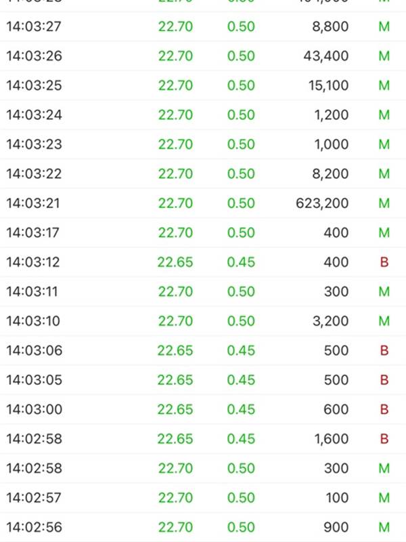Tap the green M at 14:03:21
The height and width of the screenshot is (542, 406).
[x=384, y=203]
